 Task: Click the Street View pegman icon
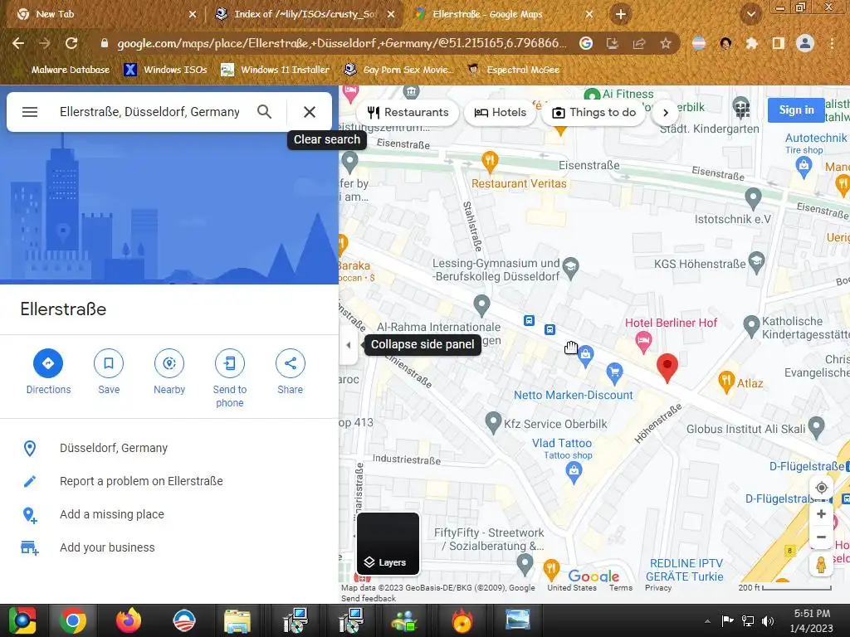point(821,564)
